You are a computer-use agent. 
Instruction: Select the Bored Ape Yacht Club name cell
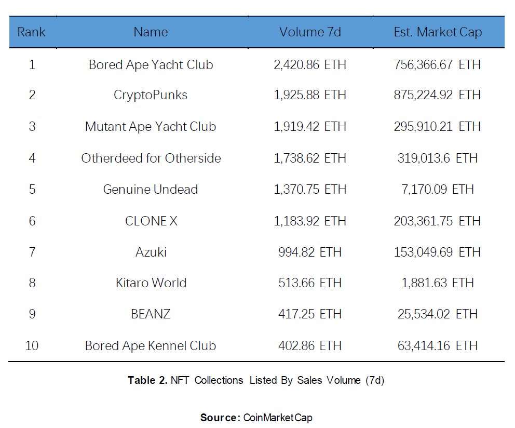click(151, 65)
